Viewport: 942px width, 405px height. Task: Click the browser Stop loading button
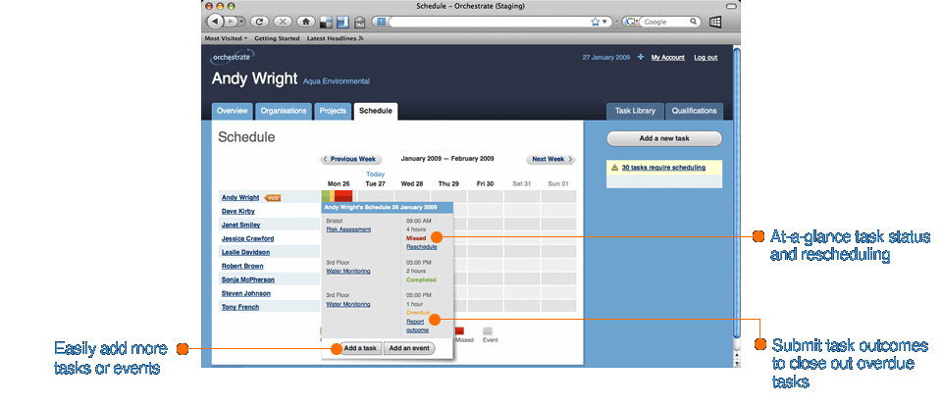pyautogui.click(x=283, y=22)
